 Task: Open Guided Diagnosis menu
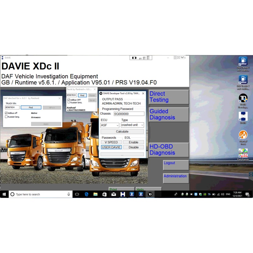169,114
